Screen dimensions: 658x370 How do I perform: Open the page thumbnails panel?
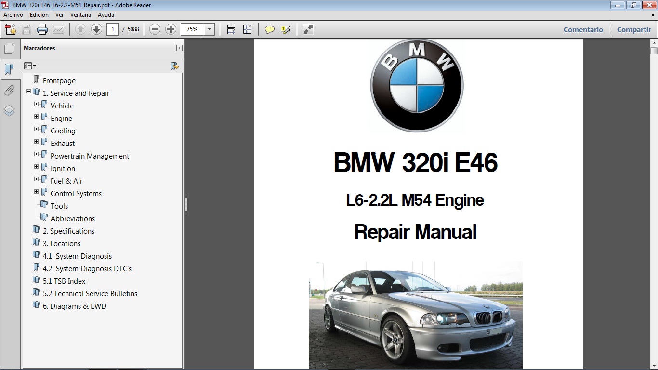click(10, 48)
